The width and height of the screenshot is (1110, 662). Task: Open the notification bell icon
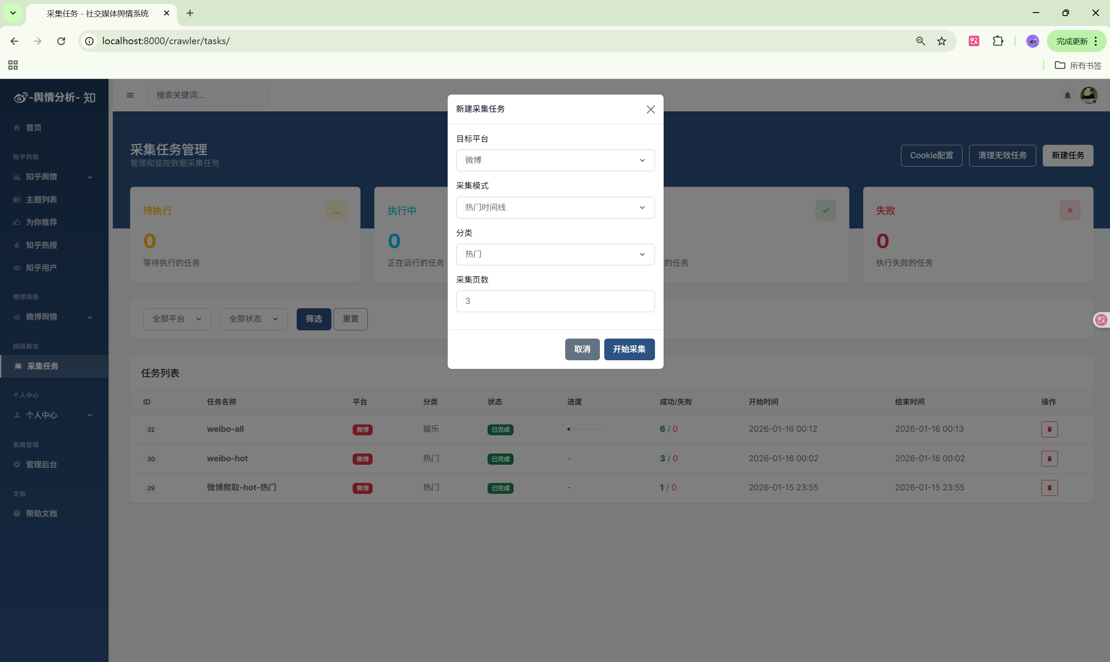1067,95
